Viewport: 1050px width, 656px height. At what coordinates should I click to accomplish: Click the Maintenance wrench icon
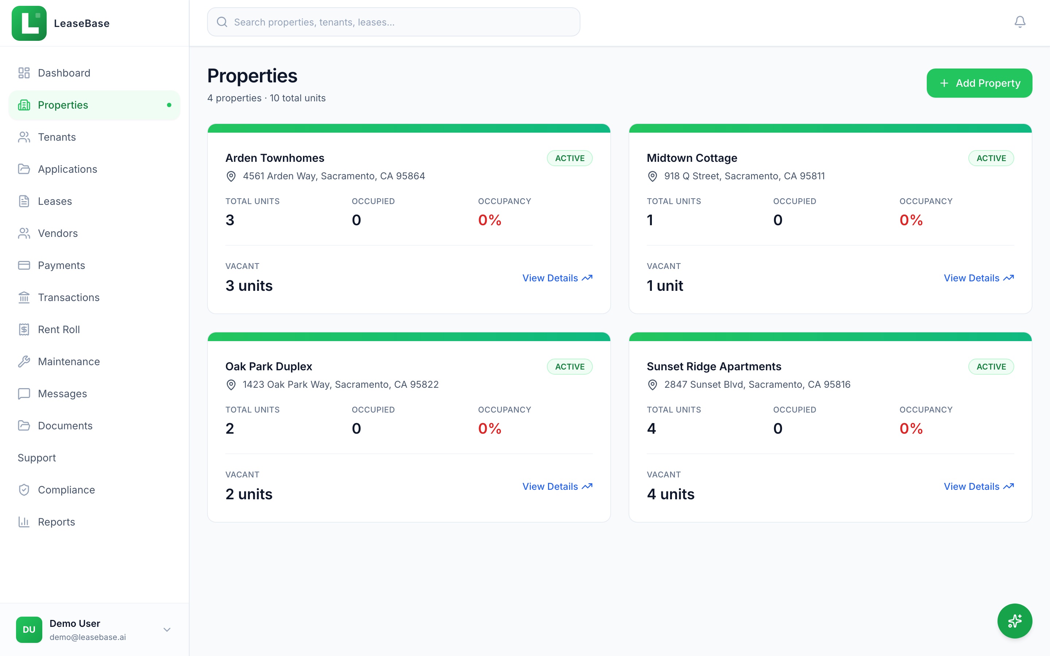click(24, 362)
